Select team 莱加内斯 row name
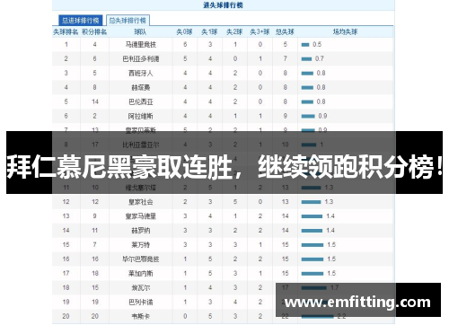Image resolution: width=449 pixels, height=325 pixels. coord(140,274)
